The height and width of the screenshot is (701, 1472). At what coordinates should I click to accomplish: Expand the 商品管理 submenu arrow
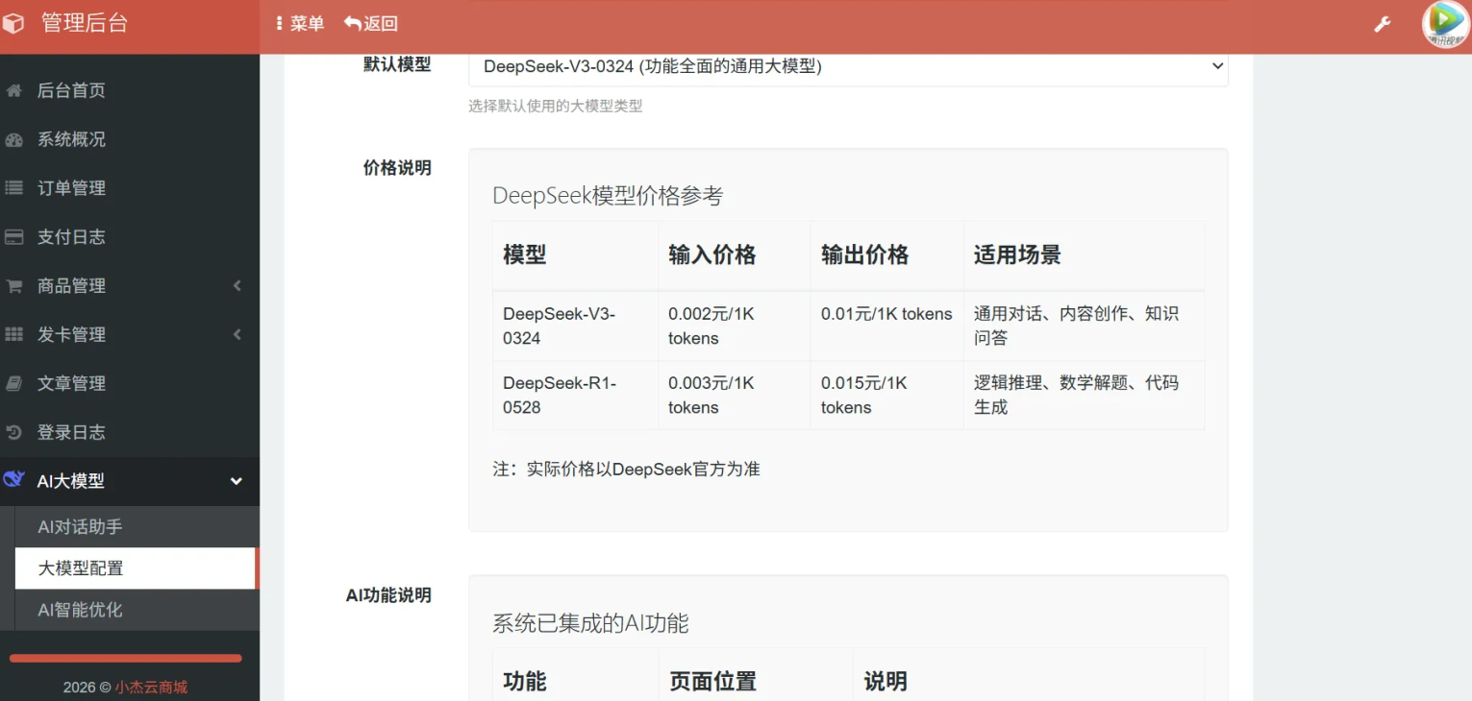(237, 285)
